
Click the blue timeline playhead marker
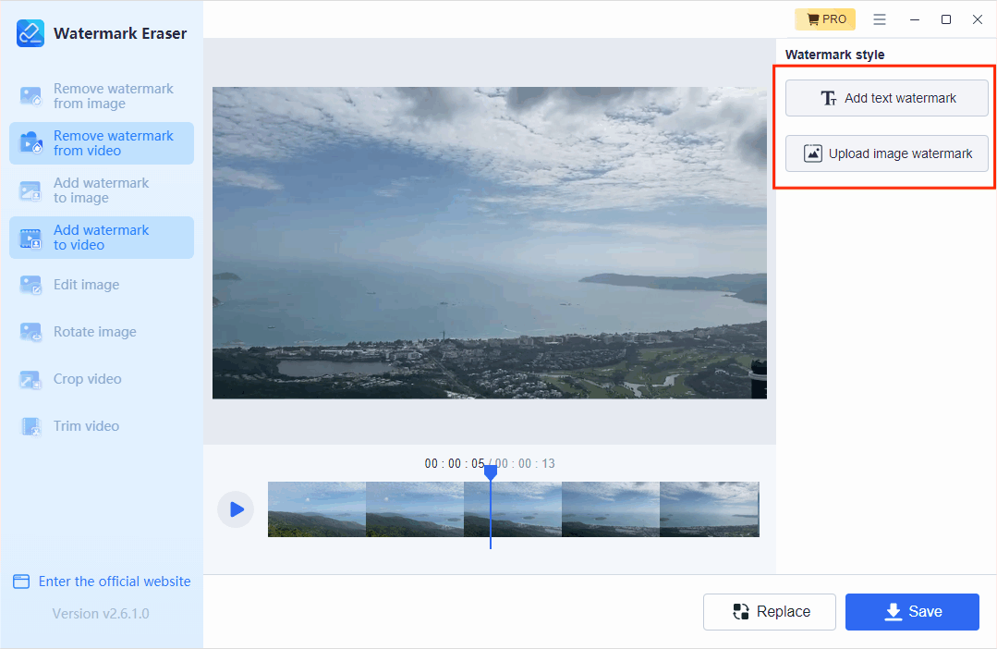pos(491,472)
